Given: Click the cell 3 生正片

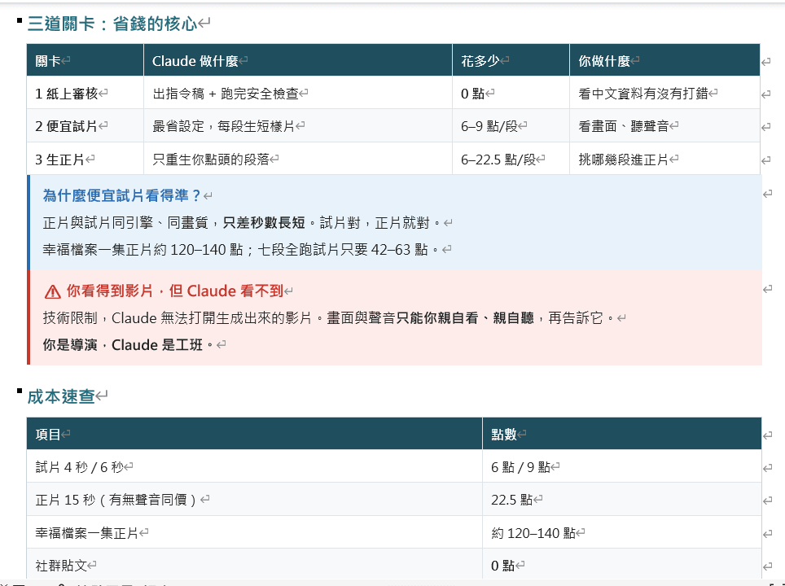Looking at the screenshot, I should [86, 160].
